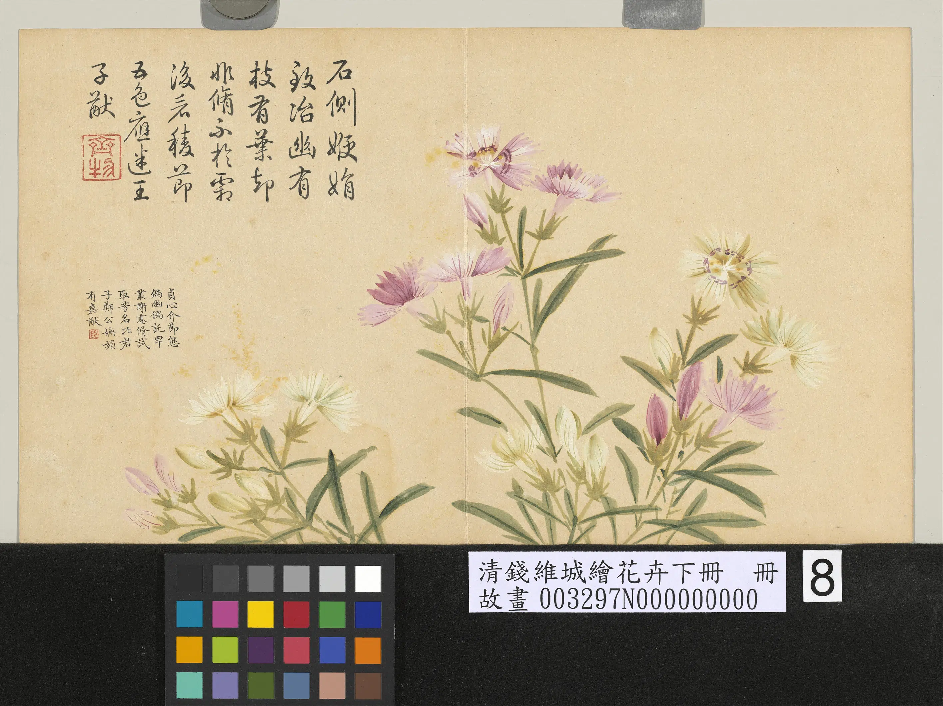This screenshot has width=943, height=706.
Task: Click the large calligraphy column '後云積節'
Action: [x=182, y=132]
